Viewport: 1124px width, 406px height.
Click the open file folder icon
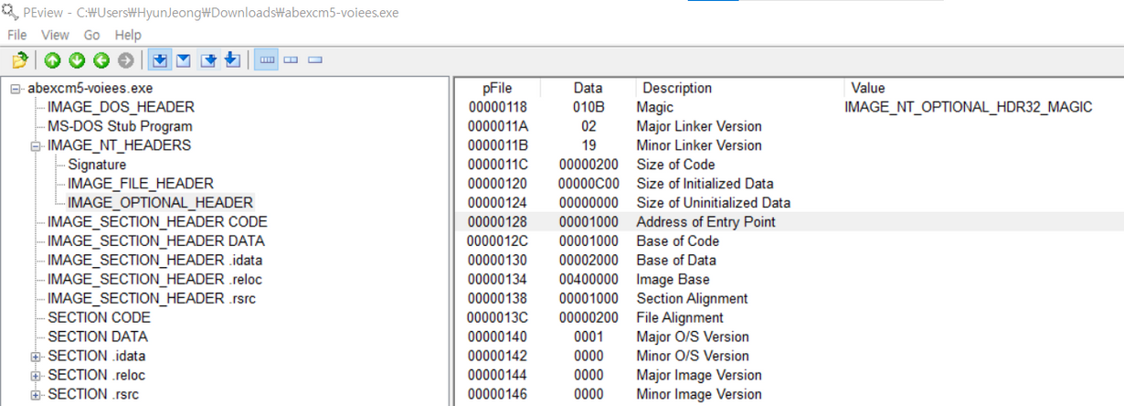(x=20, y=60)
